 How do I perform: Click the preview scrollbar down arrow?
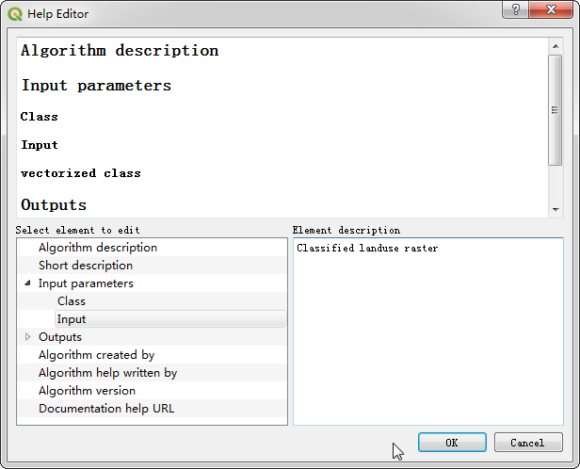click(556, 210)
